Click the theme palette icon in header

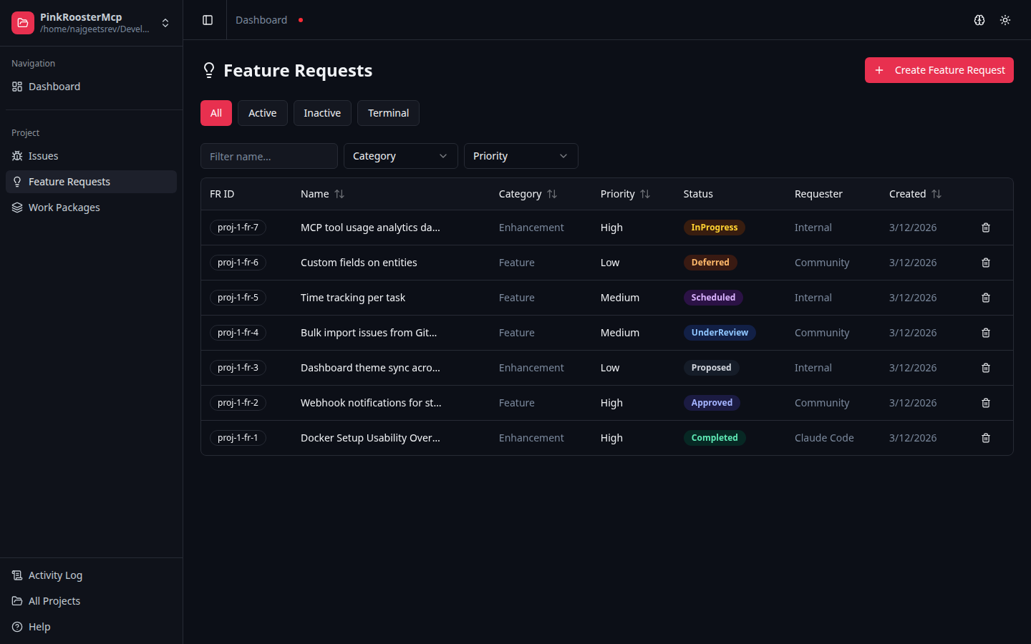(x=979, y=20)
